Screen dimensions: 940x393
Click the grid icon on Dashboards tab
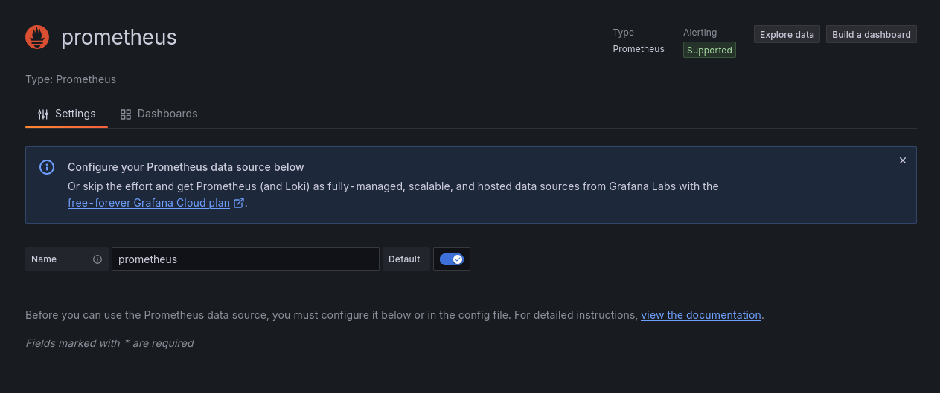click(126, 114)
